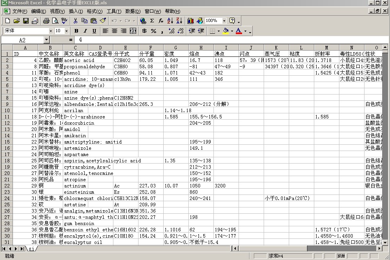Viewport: 390px width, 260px height.
Task: Open the 100% zoom dropdown
Action: 224,21
